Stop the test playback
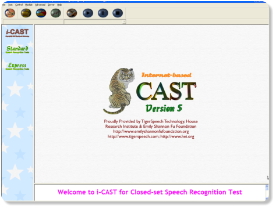The height and width of the screenshot is (209, 276). click(118, 13)
